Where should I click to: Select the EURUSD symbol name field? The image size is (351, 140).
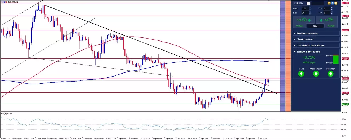pyautogui.click(x=300, y=3)
